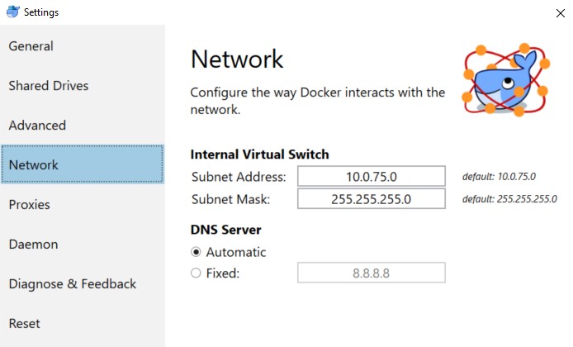The image size is (573, 347).
Task: Click the fixed DNS 8.8.8.8 field
Action: 372,273
